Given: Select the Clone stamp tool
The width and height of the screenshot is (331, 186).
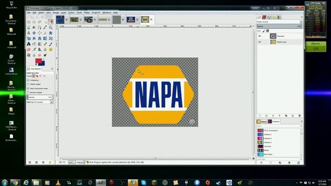Looking at the screenshot, I should (45, 50).
